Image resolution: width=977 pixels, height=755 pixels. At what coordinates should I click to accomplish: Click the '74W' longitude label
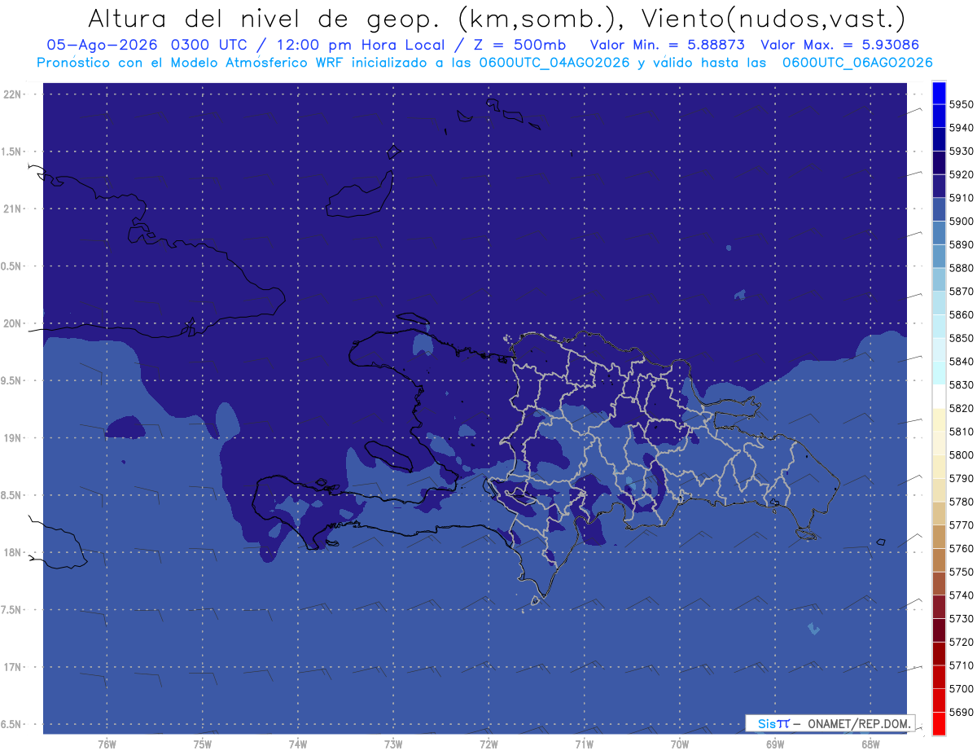pyautogui.click(x=297, y=744)
